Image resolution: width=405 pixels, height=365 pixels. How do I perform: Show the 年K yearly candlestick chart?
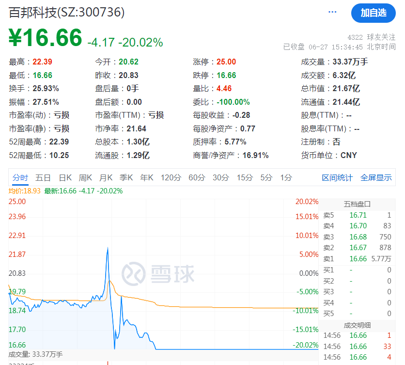click(x=147, y=178)
